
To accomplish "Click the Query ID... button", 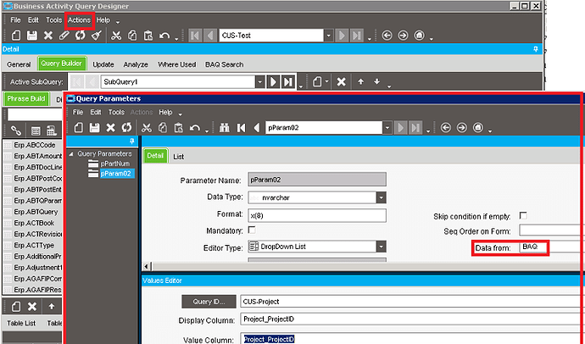I will pos(209,302).
